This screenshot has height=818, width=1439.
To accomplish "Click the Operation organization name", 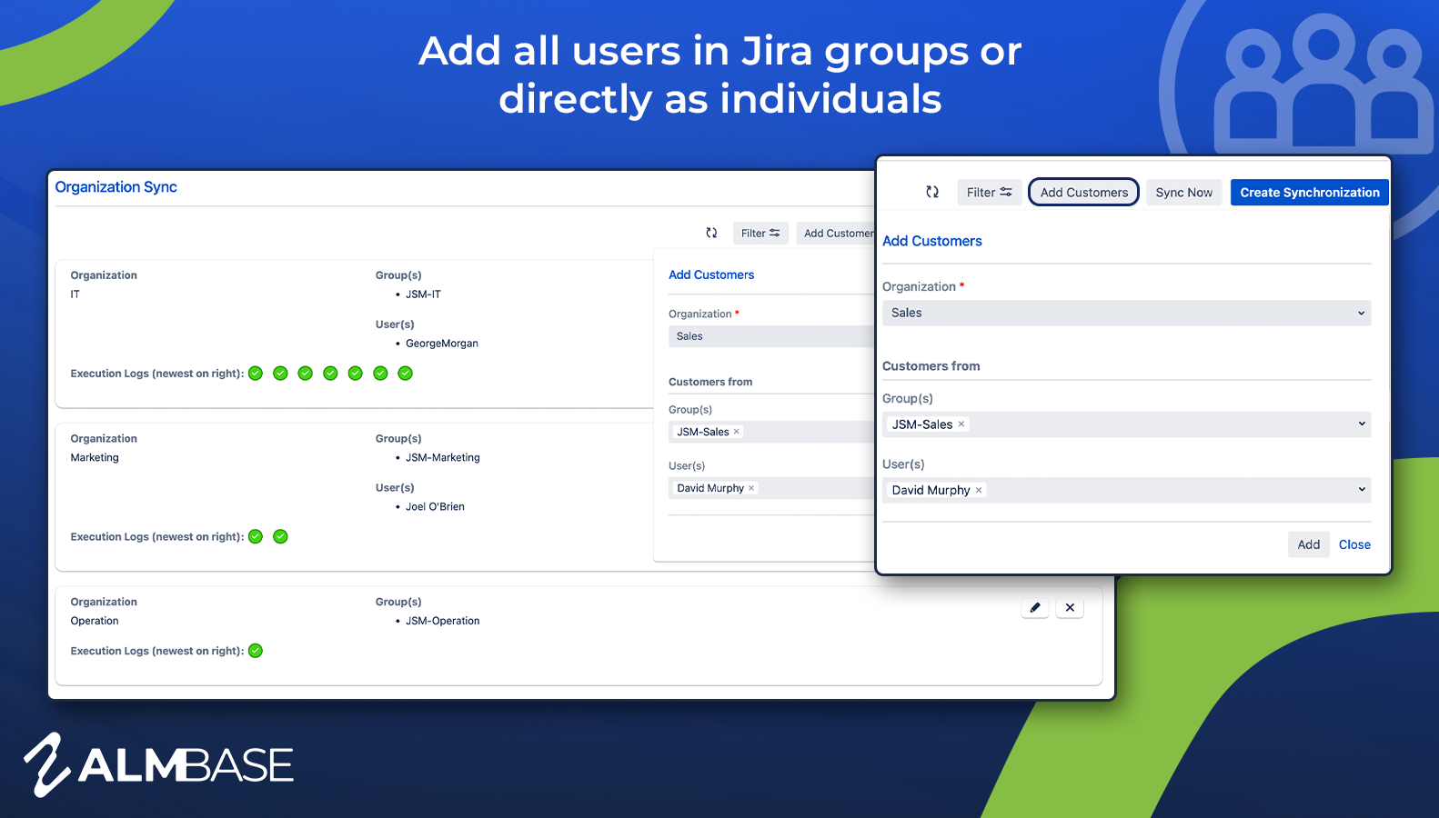I will tap(95, 621).
